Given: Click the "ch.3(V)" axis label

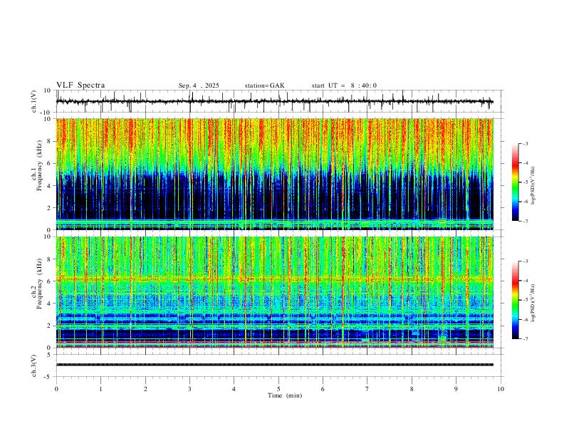Looking at the screenshot, I should point(34,365).
